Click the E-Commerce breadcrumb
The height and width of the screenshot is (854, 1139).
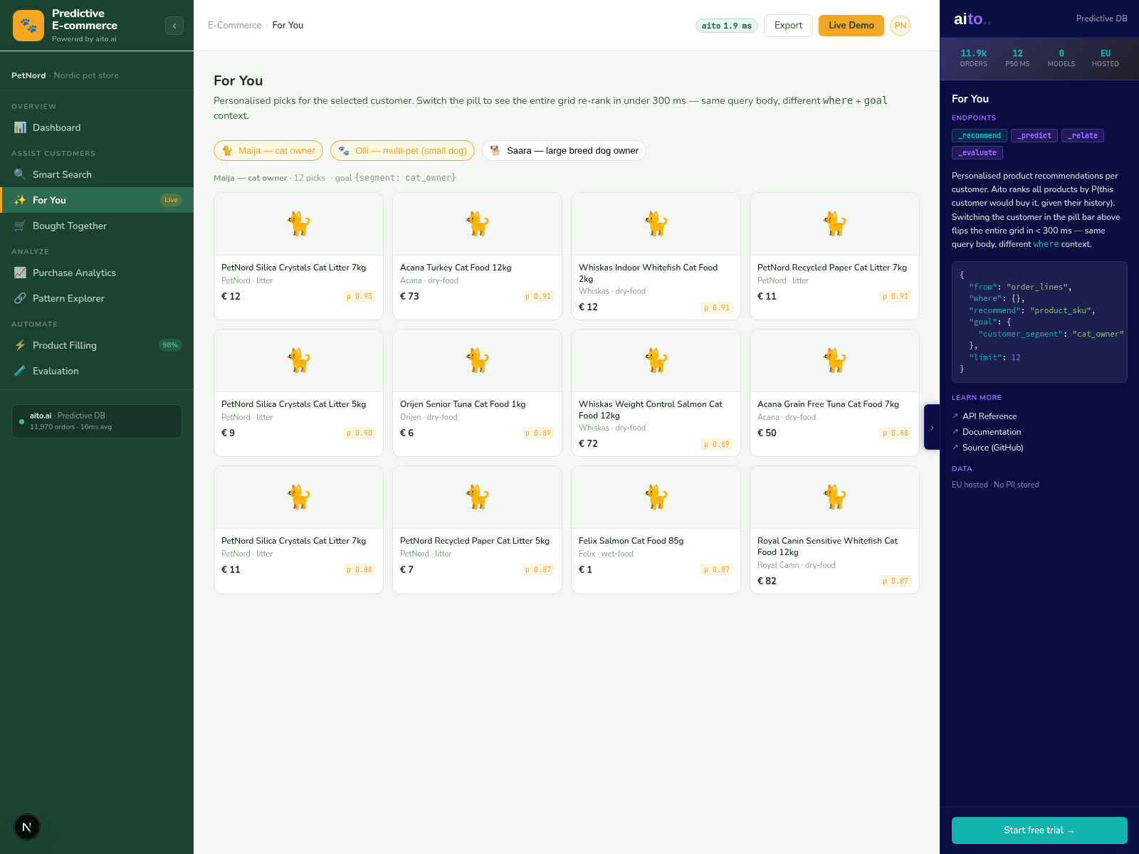click(234, 26)
